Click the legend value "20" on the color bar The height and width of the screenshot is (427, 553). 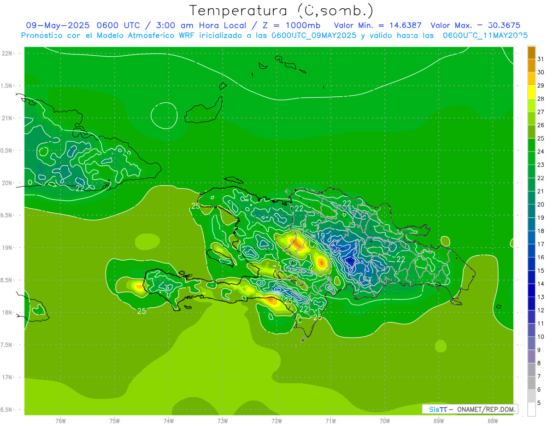pyautogui.click(x=541, y=205)
